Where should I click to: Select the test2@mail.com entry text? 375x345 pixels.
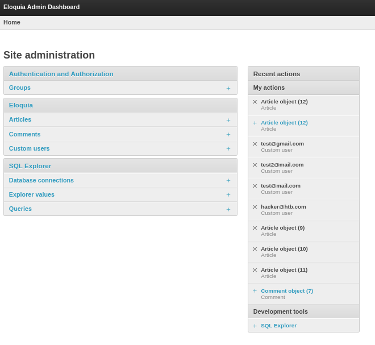[x=282, y=165]
